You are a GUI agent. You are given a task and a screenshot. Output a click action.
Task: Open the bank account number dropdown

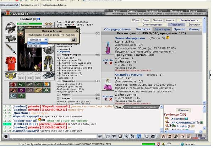pos(46,40)
